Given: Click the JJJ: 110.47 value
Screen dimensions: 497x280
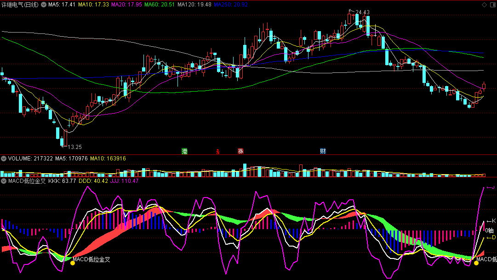Looking at the screenshot, I should click(124, 181).
